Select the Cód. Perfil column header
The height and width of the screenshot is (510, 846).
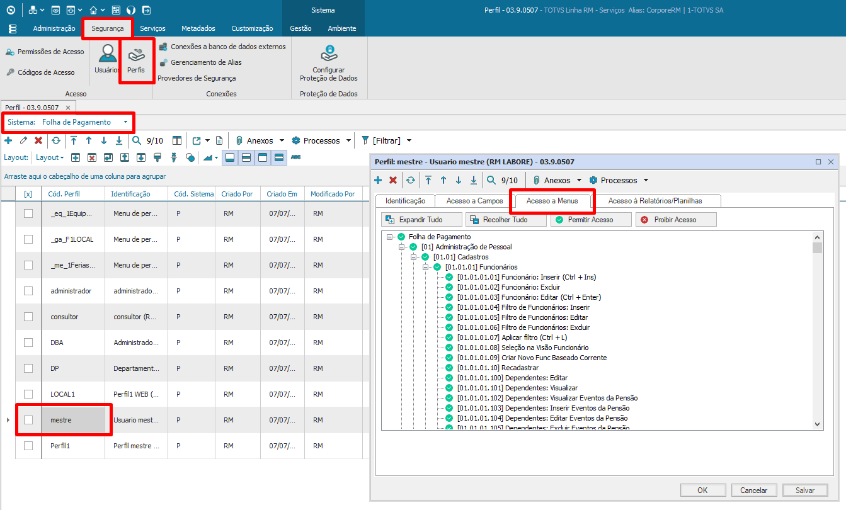pyautogui.click(x=73, y=194)
